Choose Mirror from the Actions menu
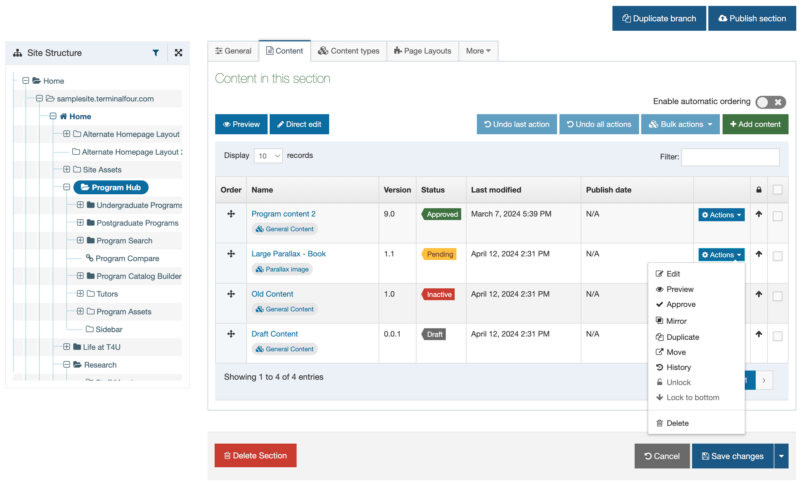Image resolution: width=801 pixels, height=485 pixels. (696, 321)
